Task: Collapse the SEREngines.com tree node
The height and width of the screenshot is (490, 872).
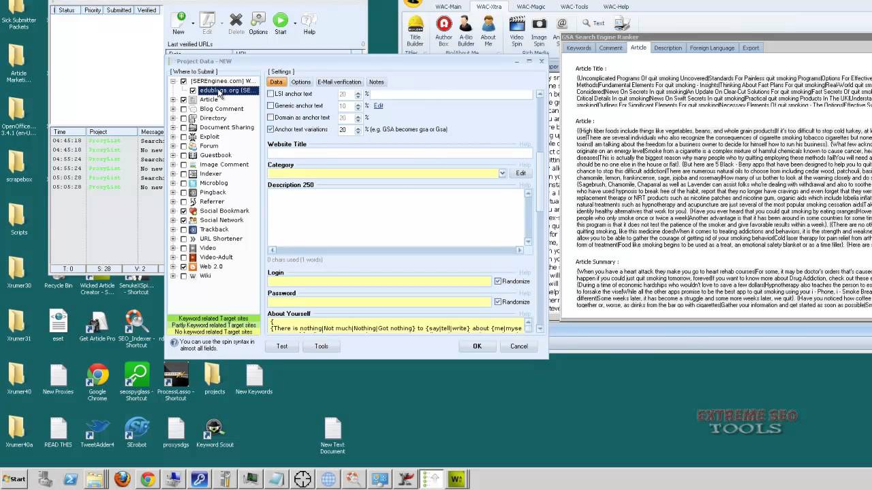Action: tap(173, 81)
